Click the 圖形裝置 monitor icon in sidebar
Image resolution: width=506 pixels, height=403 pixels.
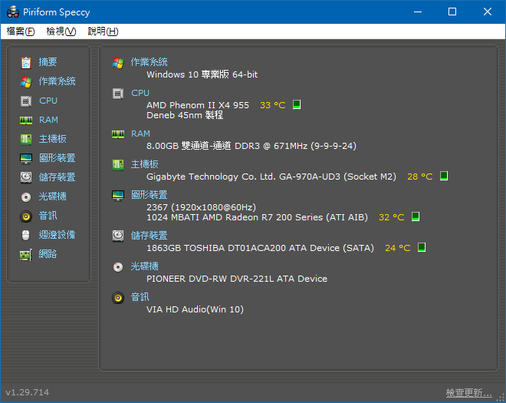pyautogui.click(x=26, y=158)
